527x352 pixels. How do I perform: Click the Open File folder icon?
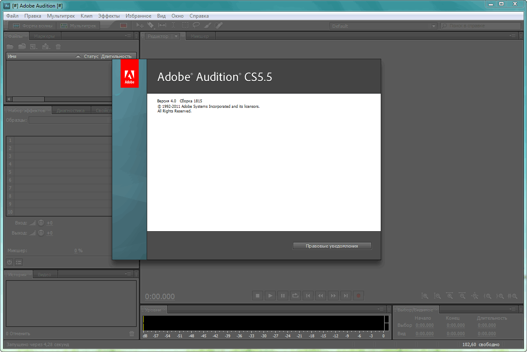[x=10, y=47]
